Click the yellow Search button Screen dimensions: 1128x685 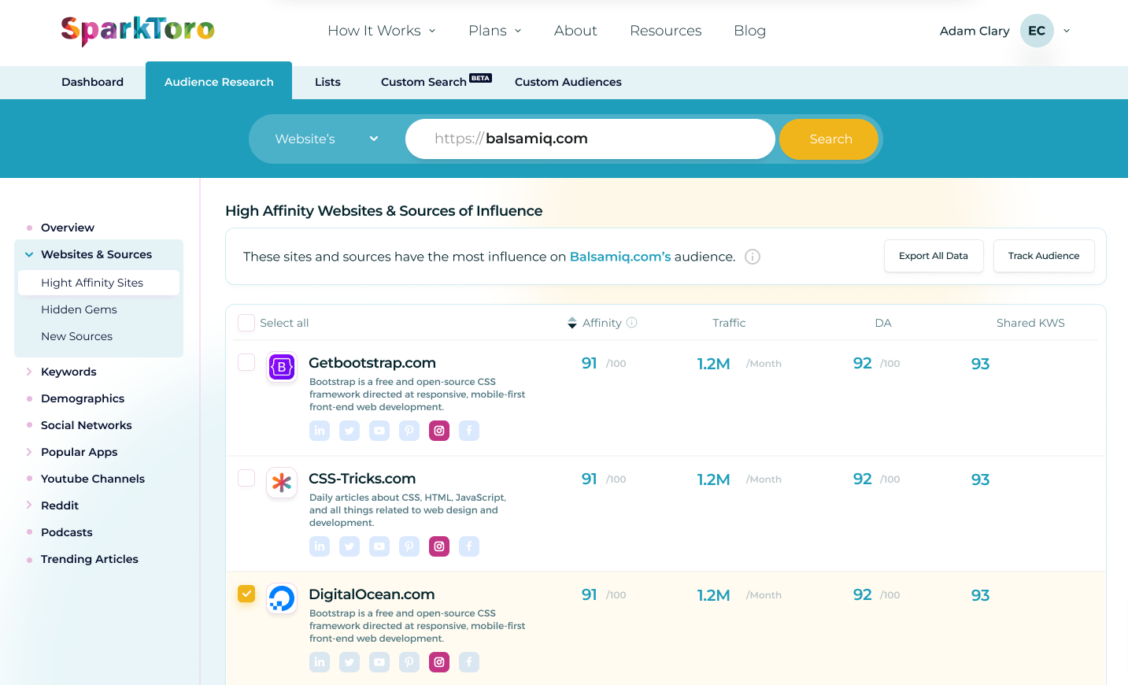pos(829,139)
